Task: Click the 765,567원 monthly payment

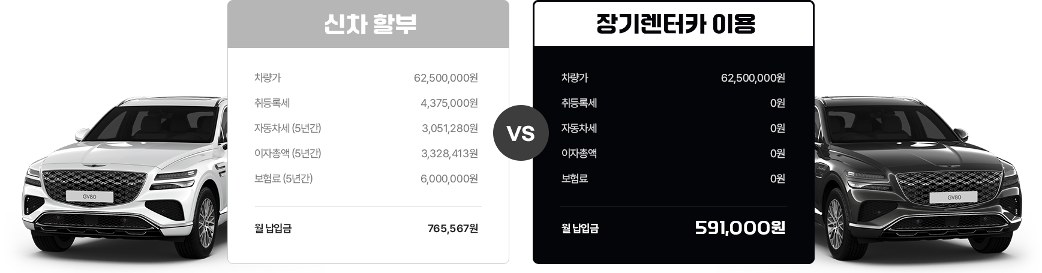Action: pos(452,229)
